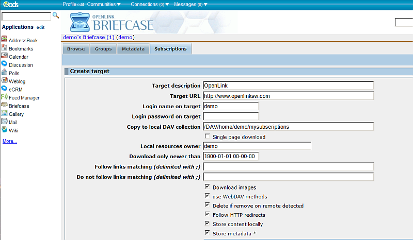
Task: Click the More... link in sidebar
Action: (x=10, y=141)
